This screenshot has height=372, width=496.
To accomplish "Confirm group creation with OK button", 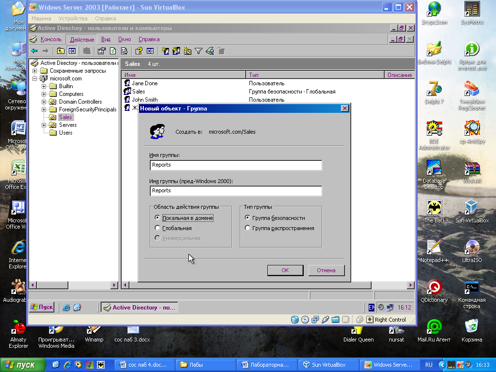I will coord(285,270).
